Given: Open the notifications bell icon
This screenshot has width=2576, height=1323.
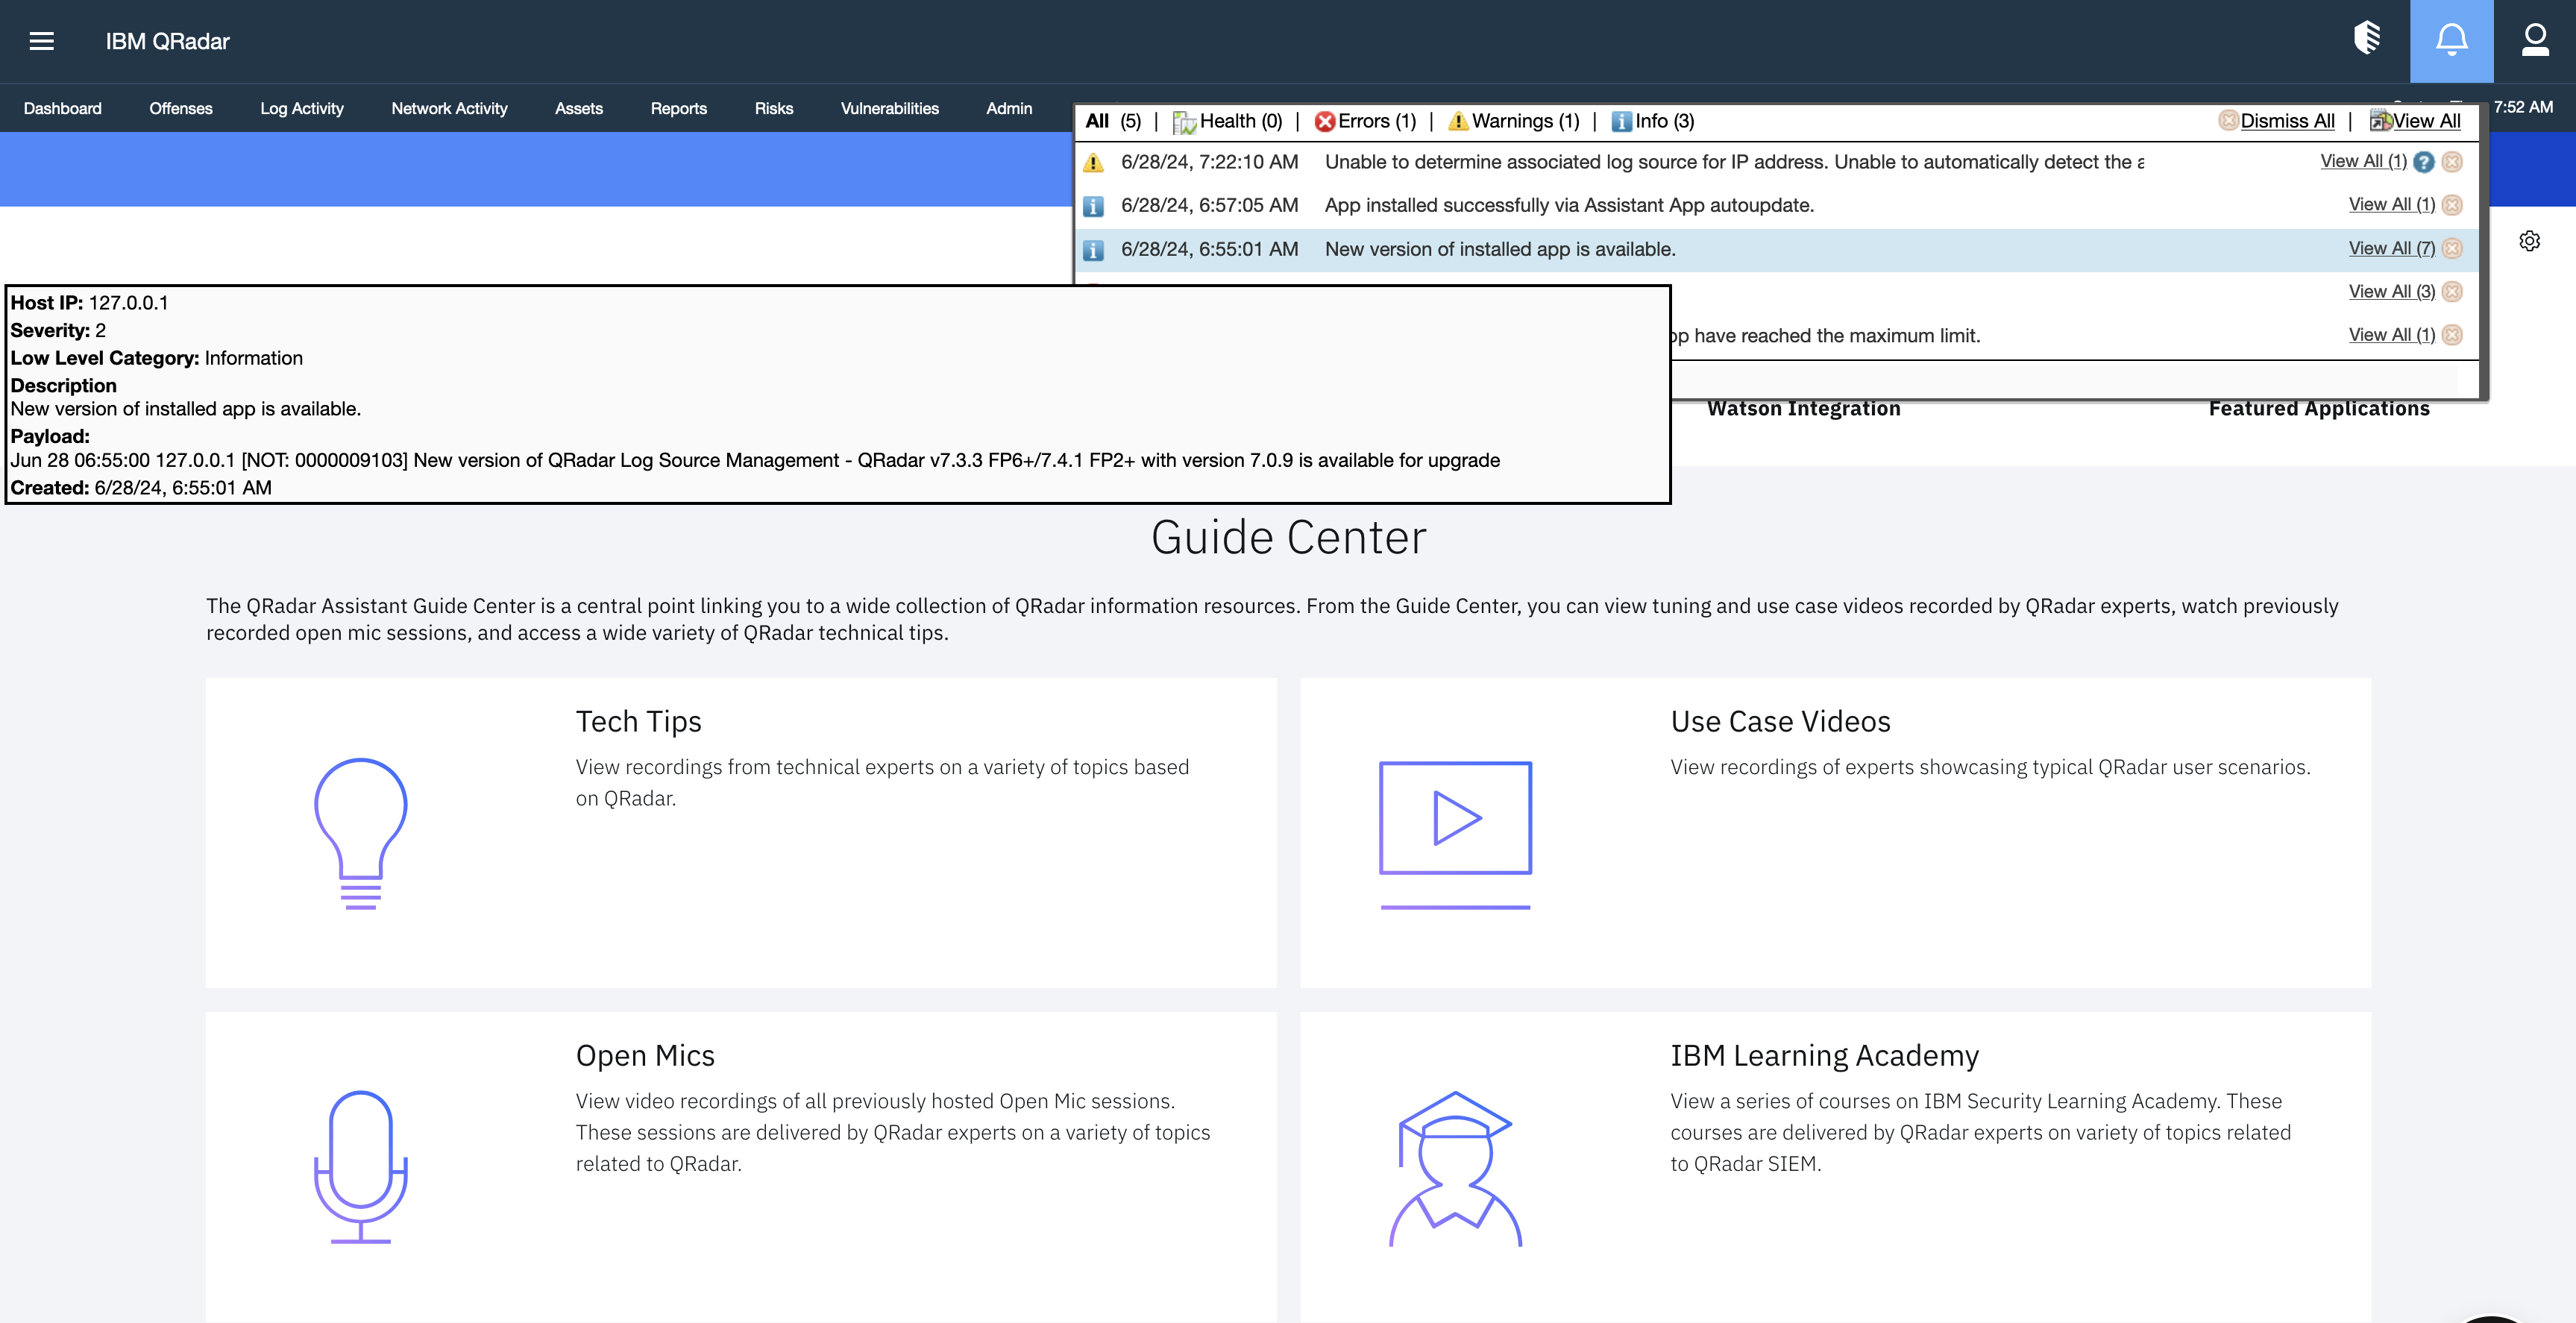Looking at the screenshot, I should 2451,41.
